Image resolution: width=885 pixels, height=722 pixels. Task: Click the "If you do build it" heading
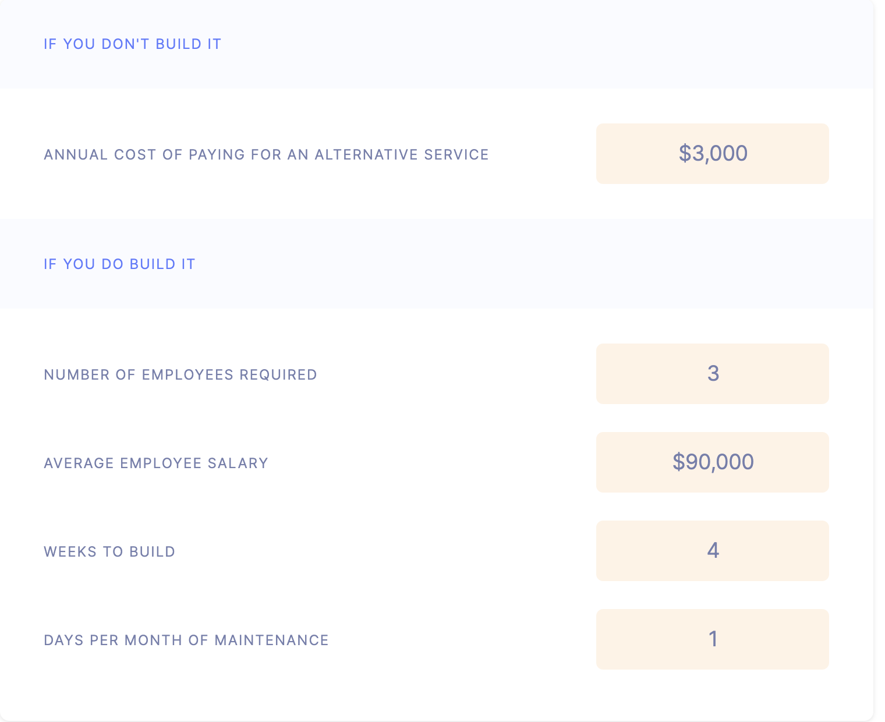pyautogui.click(x=119, y=264)
